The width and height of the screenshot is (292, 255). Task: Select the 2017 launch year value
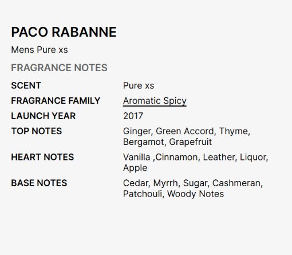coord(133,116)
